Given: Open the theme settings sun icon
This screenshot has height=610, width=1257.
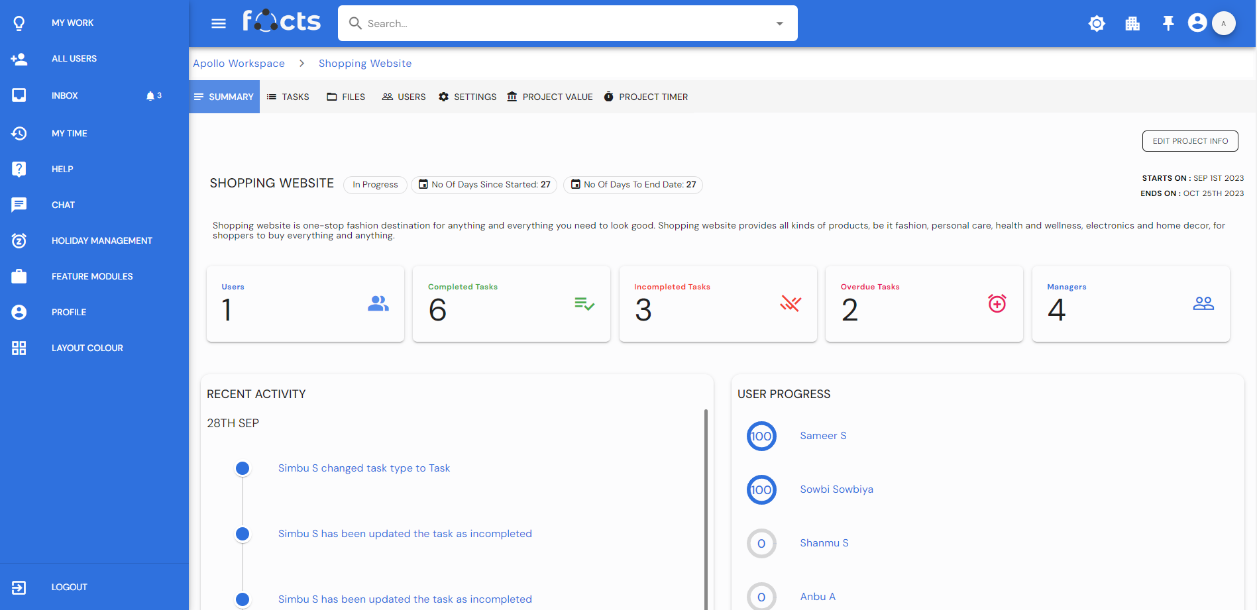Looking at the screenshot, I should (1097, 24).
